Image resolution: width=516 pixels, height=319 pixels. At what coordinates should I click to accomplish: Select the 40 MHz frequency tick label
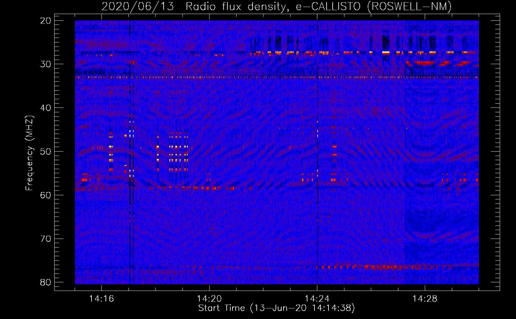(x=46, y=108)
